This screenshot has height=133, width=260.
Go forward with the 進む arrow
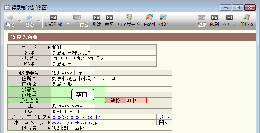pyautogui.click(x=29, y=21)
